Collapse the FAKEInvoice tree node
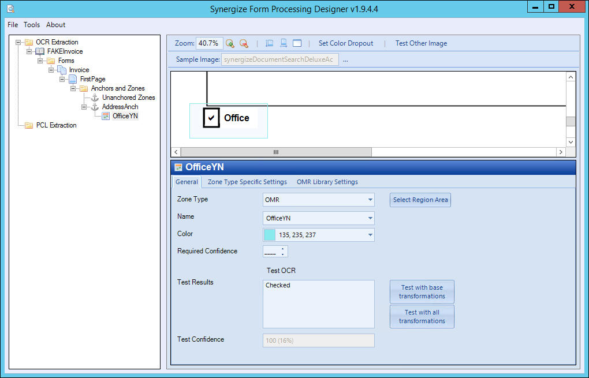Viewport: 589px width, 378px height. click(29, 51)
